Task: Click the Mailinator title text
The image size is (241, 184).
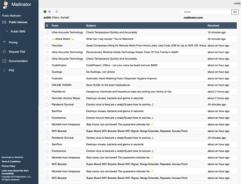Action: (x=21, y=4)
